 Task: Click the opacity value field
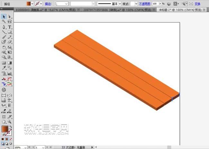click(155, 4)
